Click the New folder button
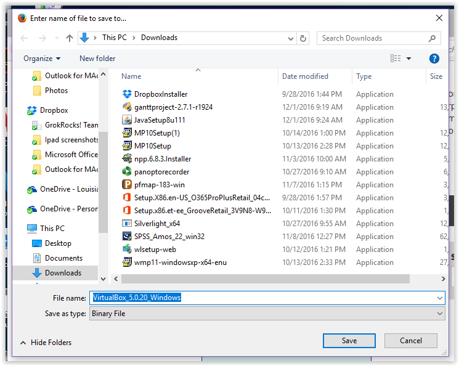Image resolution: width=459 pixels, height=366 pixels. tap(97, 59)
